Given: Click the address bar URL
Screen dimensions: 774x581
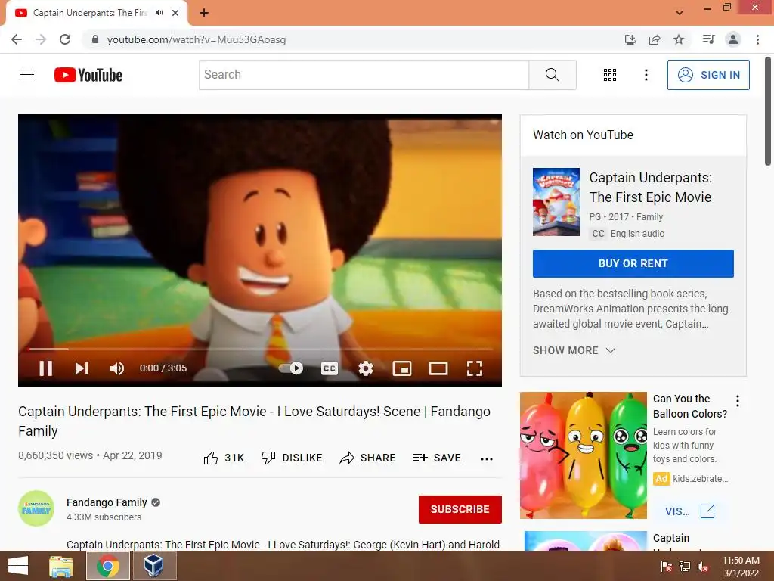Looking at the screenshot, I should (197, 39).
